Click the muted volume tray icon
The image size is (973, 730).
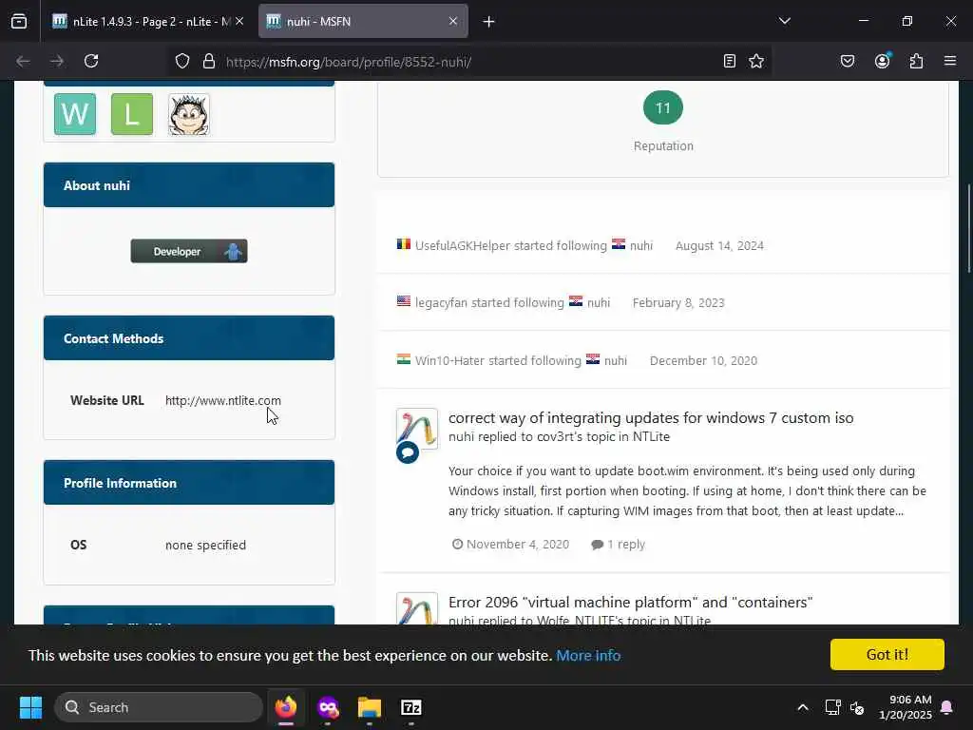click(857, 707)
